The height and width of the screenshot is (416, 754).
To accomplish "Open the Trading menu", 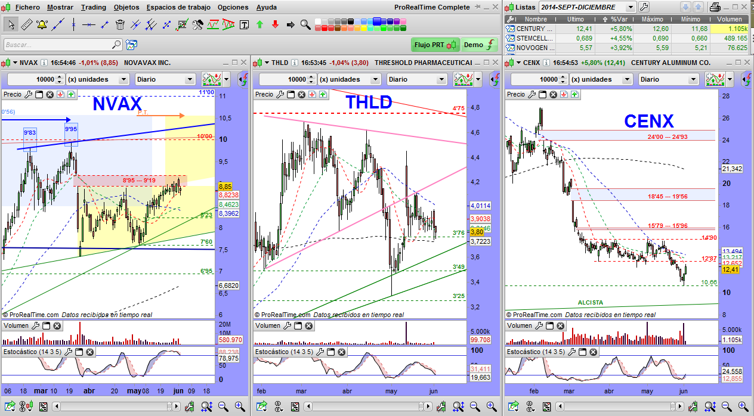I will coord(93,7).
